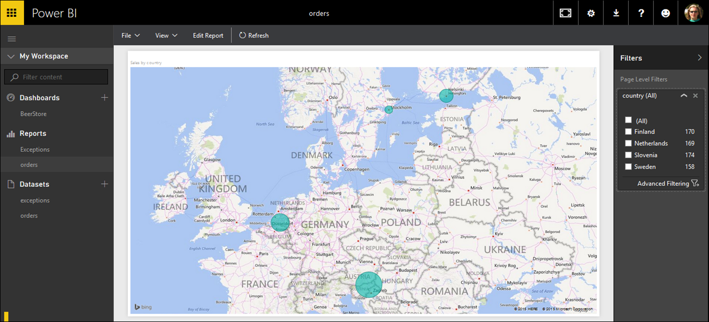Click the Reports bar chart icon

coord(11,134)
